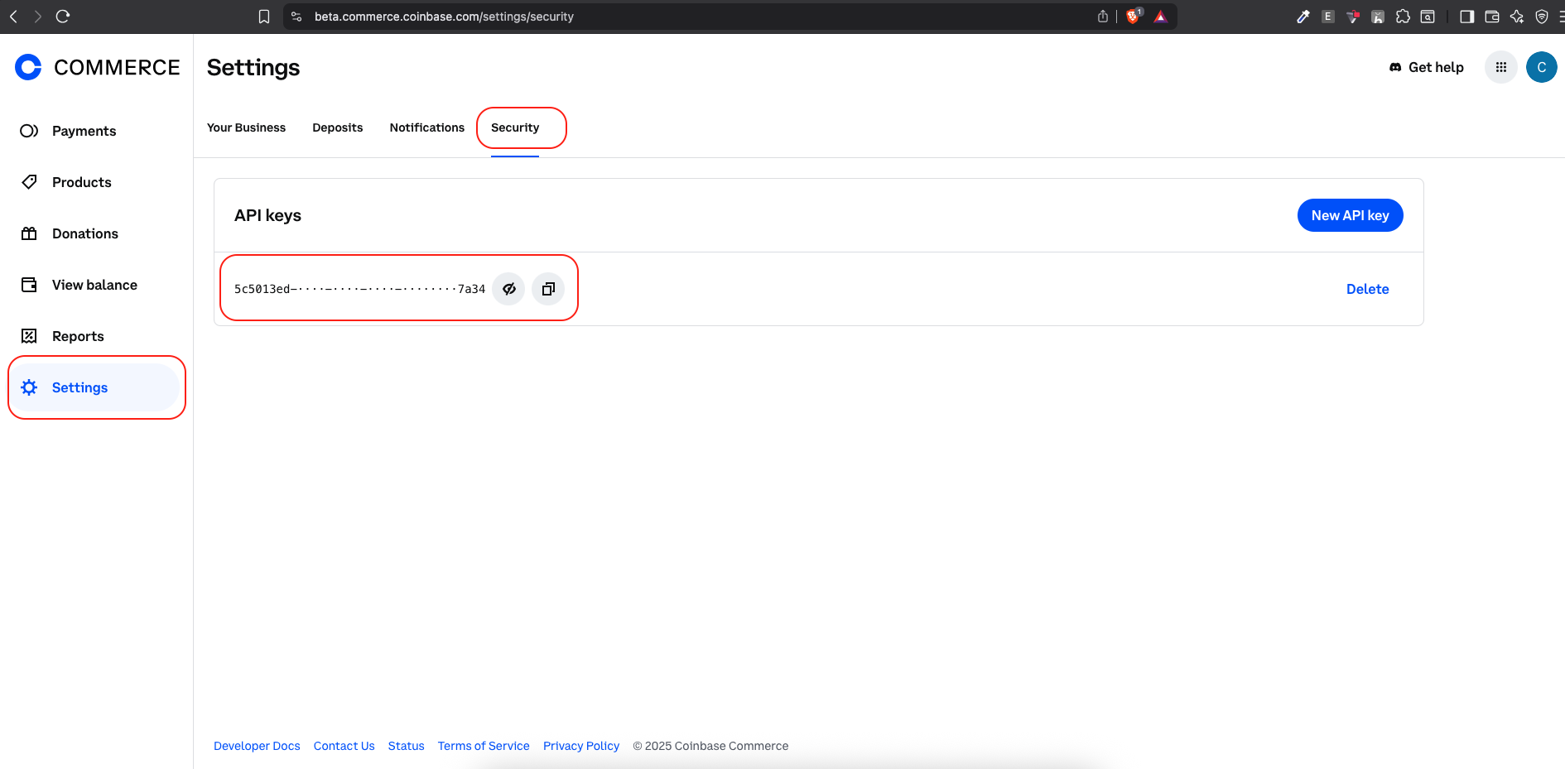This screenshot has height=769, width=1565.
Task: Click the Coinbase Commerce logo
Action: pyautogui.click(x=95, y=67)
